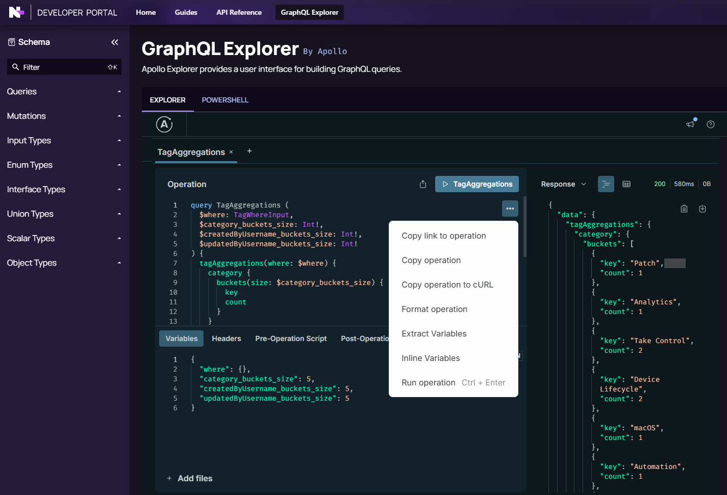Click the operation editor vertical scrollbar
727x495 pixels.
tap(525, 227)
